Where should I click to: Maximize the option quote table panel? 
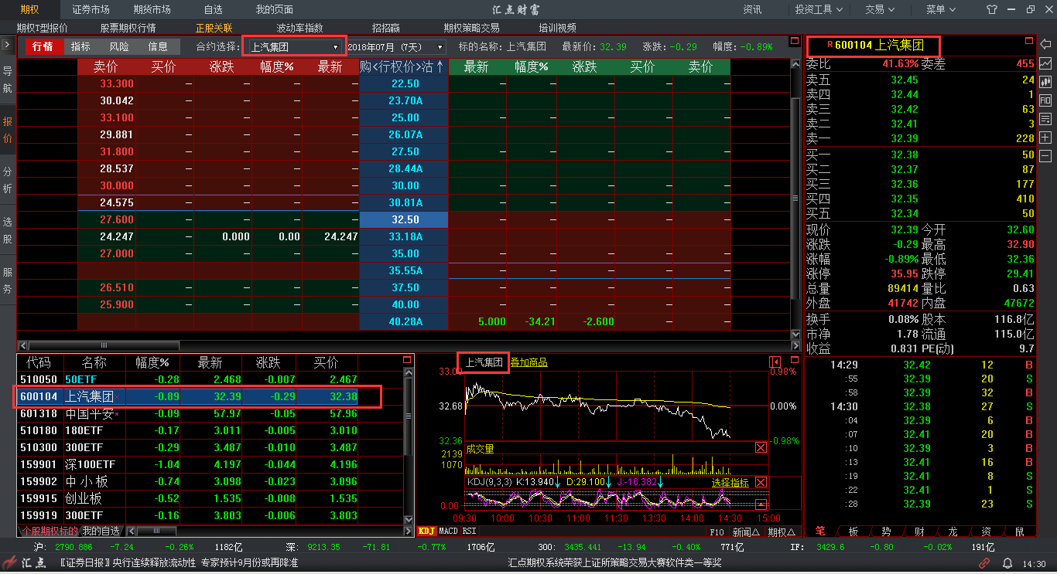pyautogui.click(x=794, y=41)
